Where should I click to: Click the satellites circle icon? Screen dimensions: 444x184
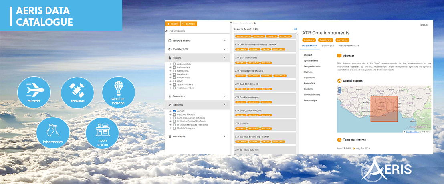click(x=77, y=92)
